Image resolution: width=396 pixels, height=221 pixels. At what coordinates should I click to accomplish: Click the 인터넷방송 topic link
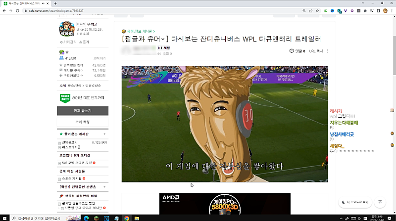coord(93,86)
